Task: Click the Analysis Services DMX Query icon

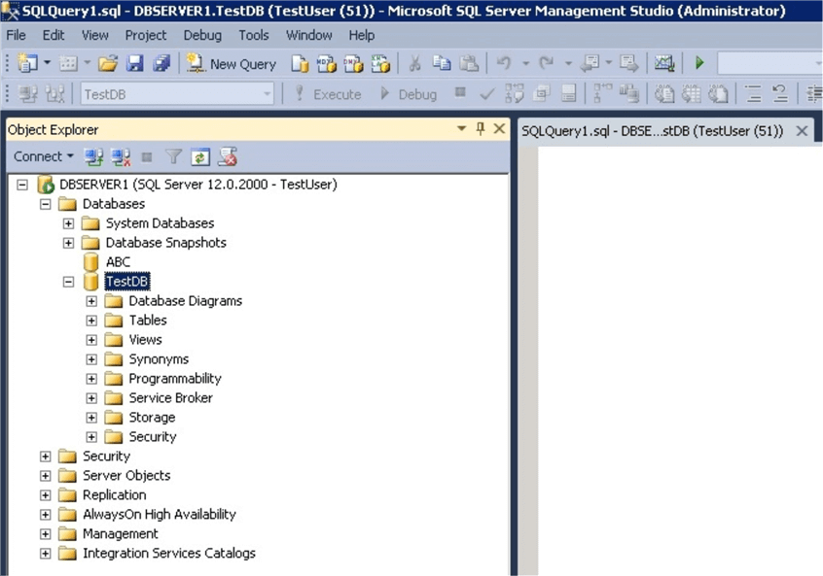Action: pos(353,63)
